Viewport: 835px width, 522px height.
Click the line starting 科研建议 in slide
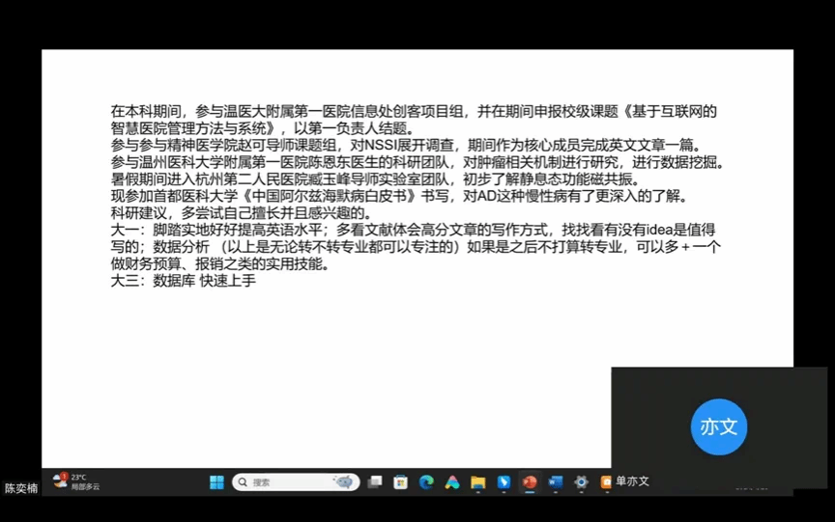point(242,212)
